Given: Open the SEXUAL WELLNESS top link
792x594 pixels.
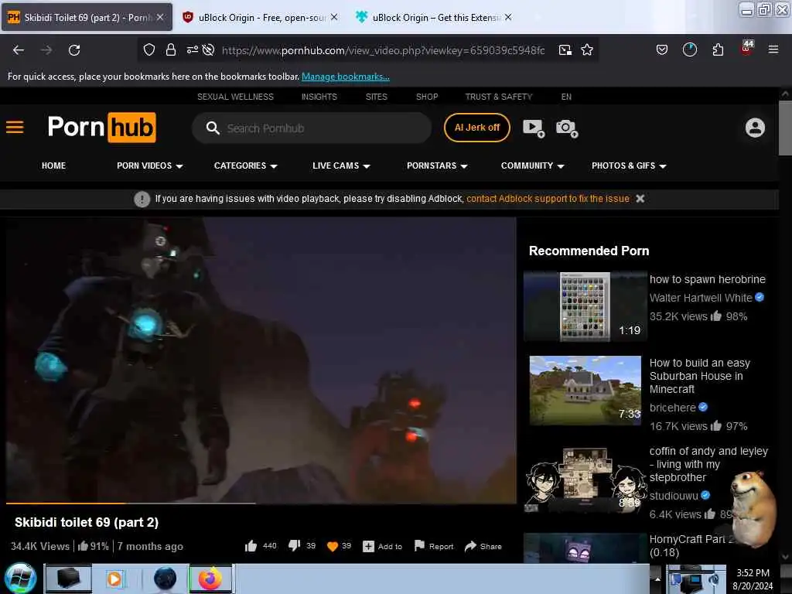Looking at the screenshot, I should tap(235, 97).
